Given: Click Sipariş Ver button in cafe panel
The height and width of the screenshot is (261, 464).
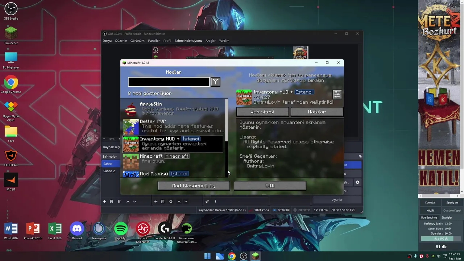Looking at the screenshot, I should click(x=452, y=203).
